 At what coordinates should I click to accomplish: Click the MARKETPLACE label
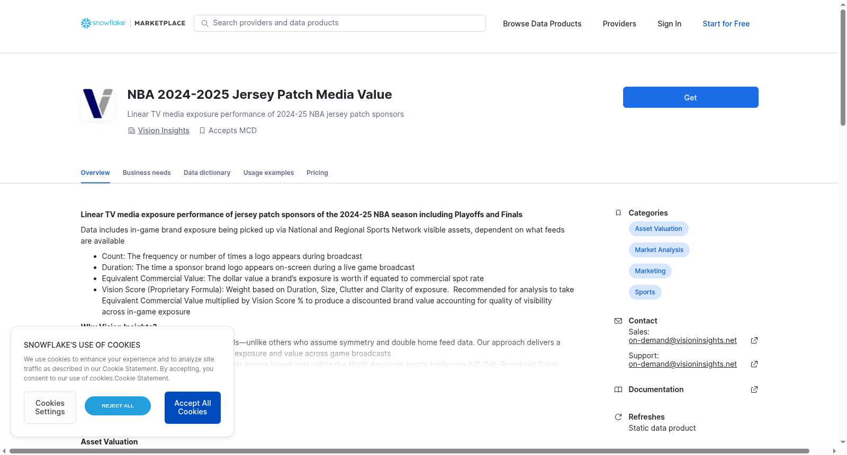click(x=160, y=23)
